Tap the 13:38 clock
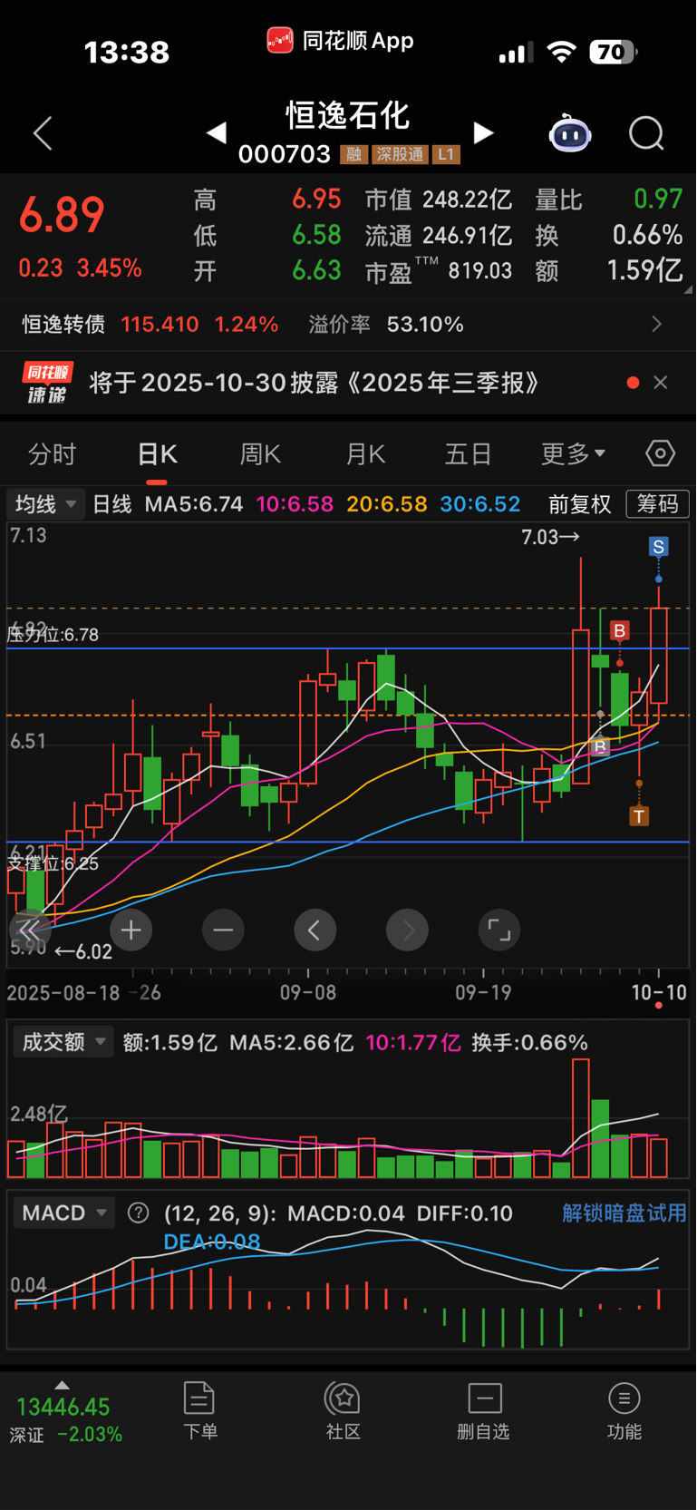 click(127, 52)
